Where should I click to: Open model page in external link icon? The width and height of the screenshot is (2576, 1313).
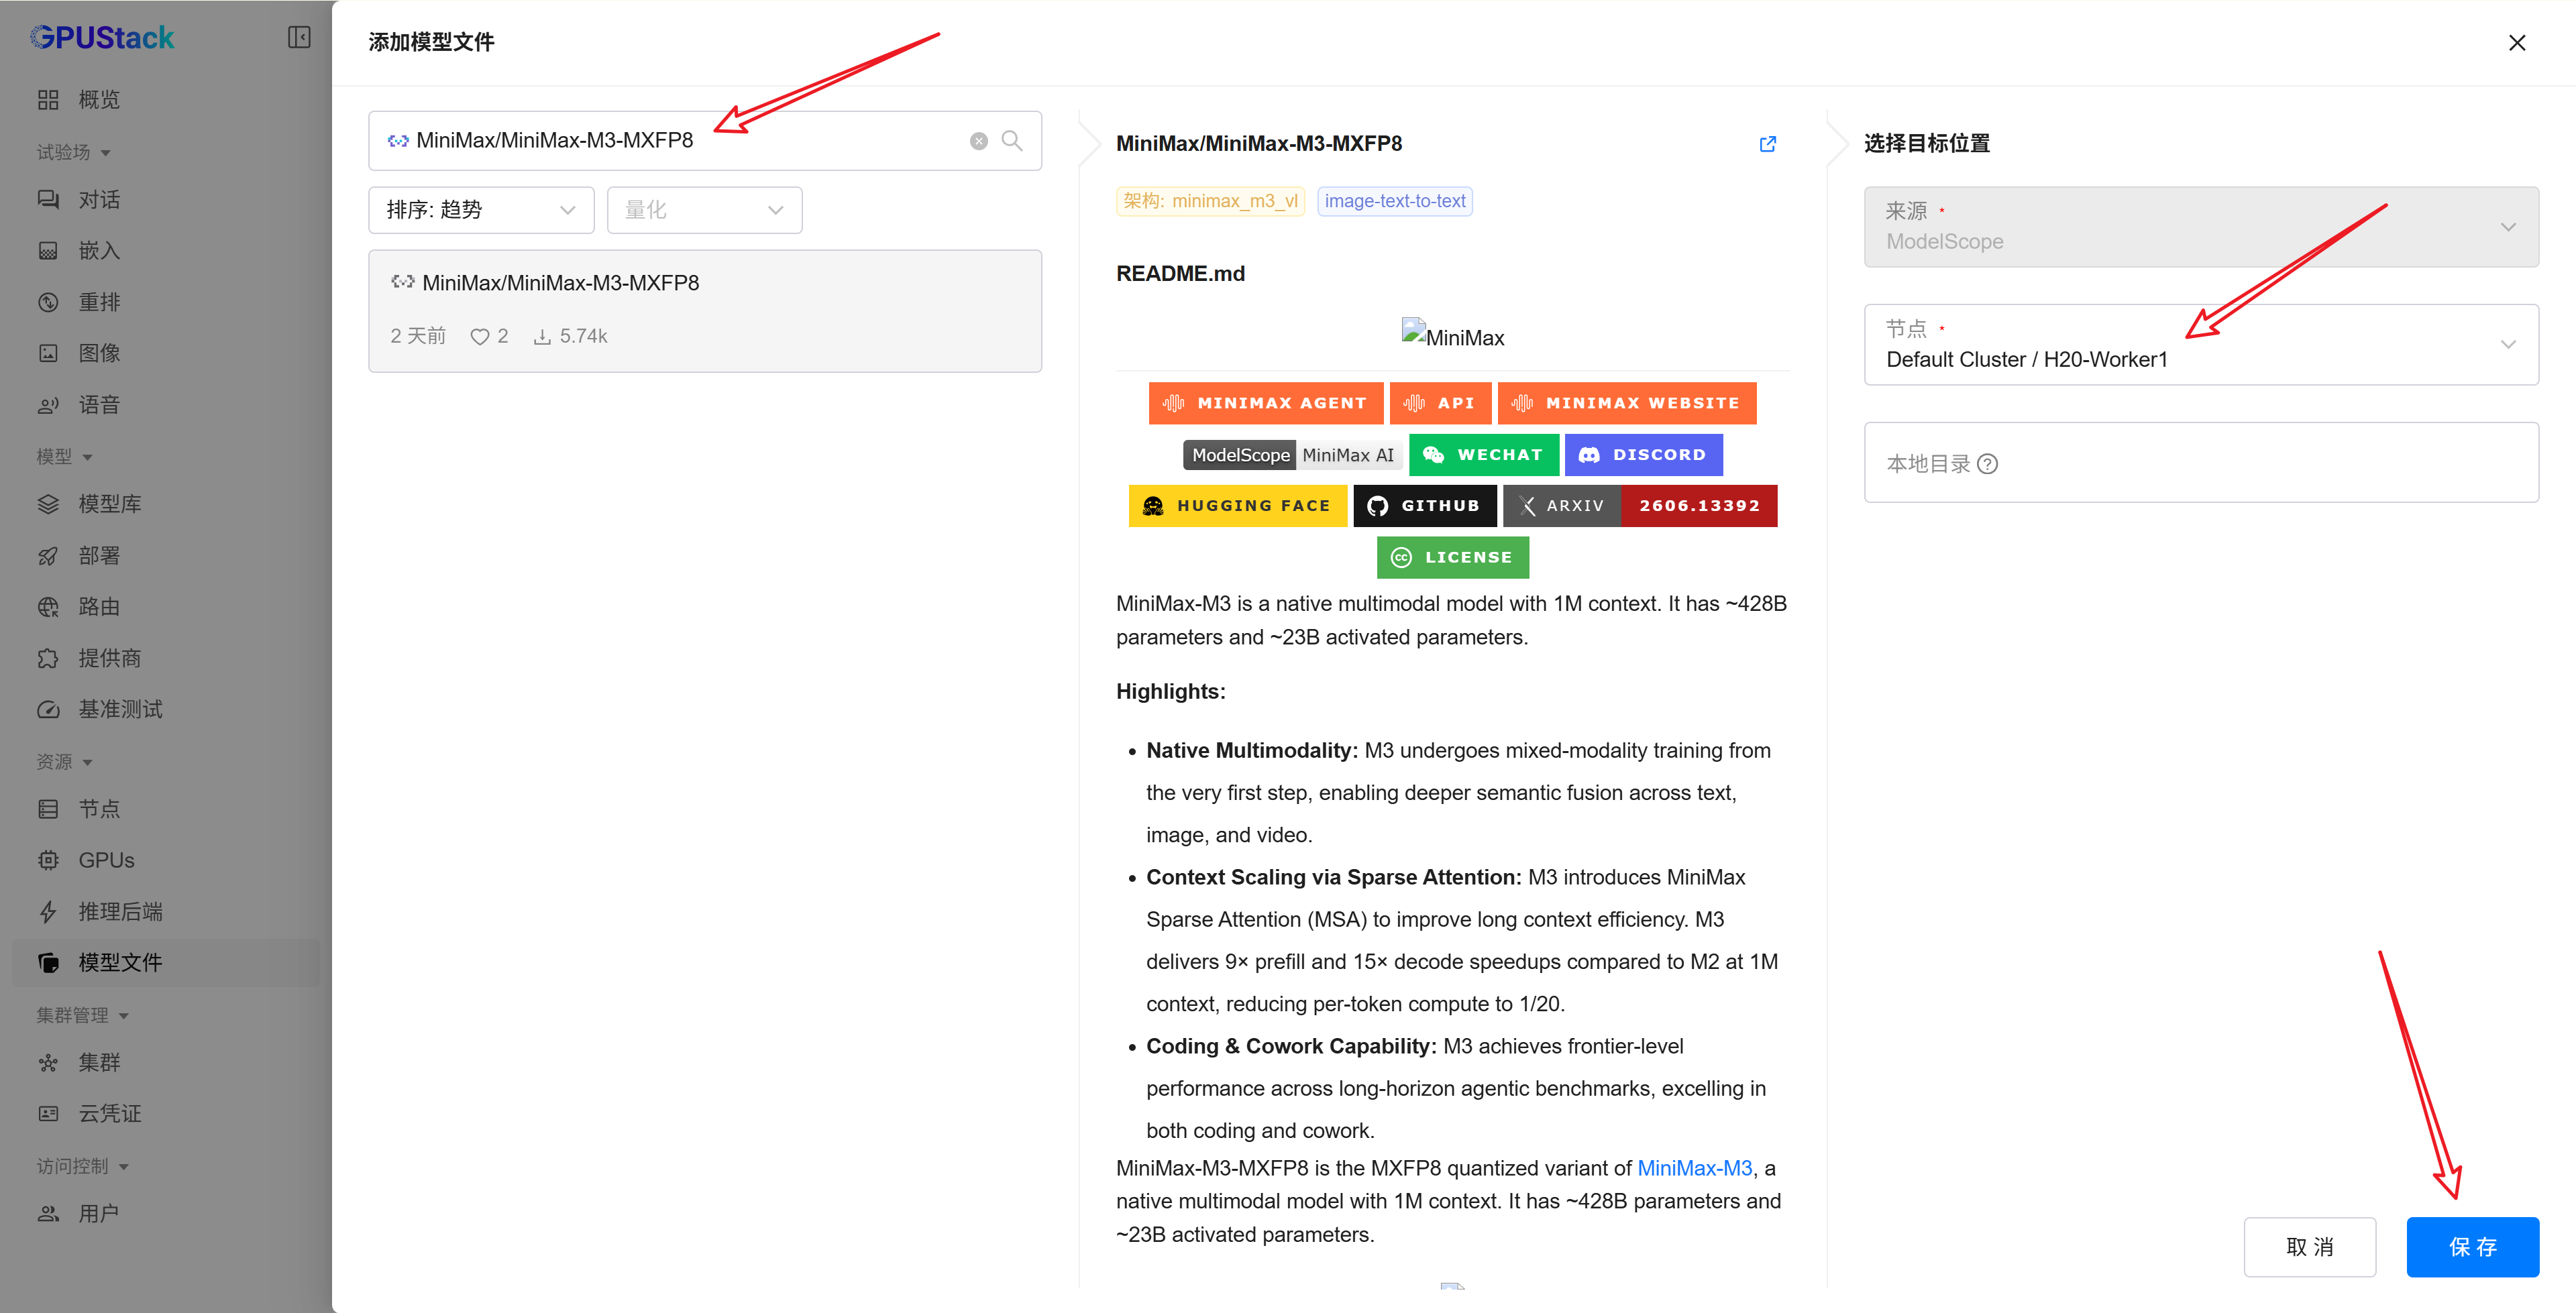pos(1768,144)
